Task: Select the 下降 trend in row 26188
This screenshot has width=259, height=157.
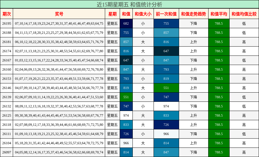Action: 193,33
